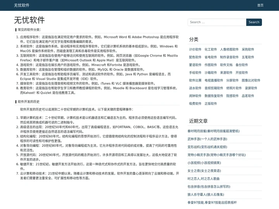This screenshot has height=209, width=279.
Task: Choose the 录屏软件 category
Action: [251, 88]
